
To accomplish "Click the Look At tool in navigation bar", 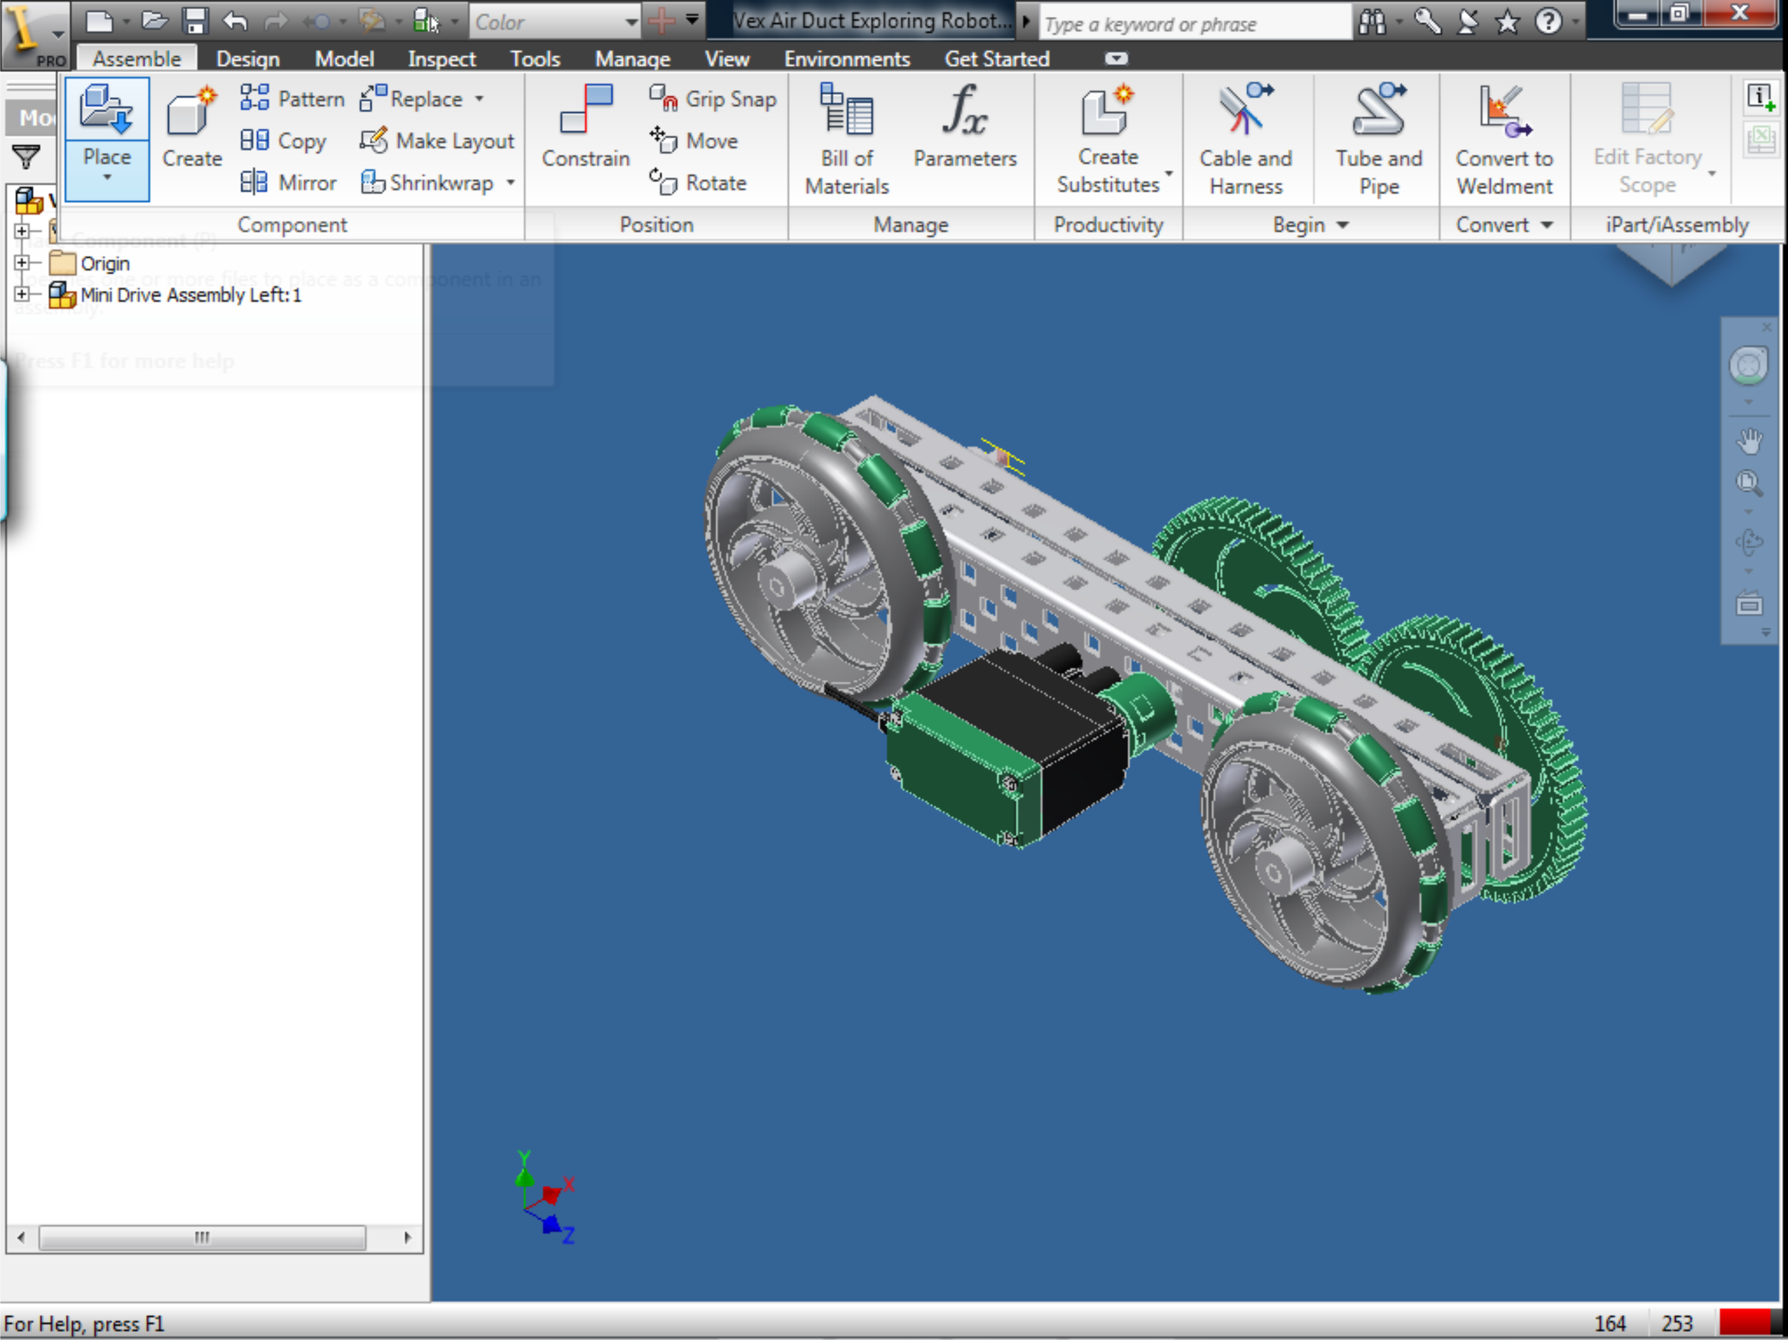I will click(x=1749, y=603).
